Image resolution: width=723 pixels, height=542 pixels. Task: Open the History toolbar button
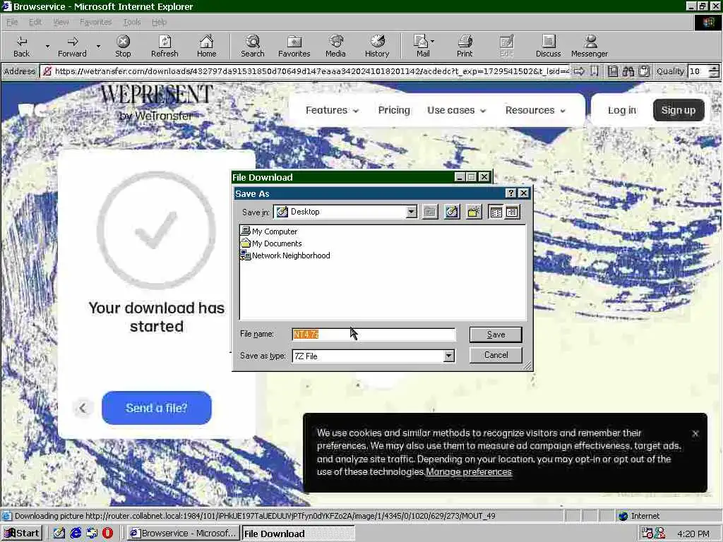tap(377, 46)
